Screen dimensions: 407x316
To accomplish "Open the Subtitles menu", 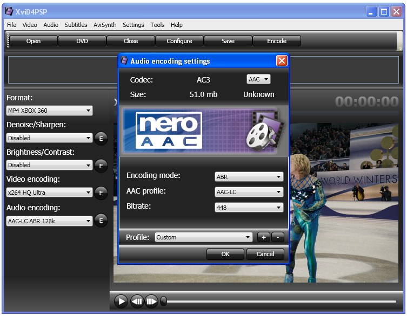I will pyautogui.click(x=76, y=25).
